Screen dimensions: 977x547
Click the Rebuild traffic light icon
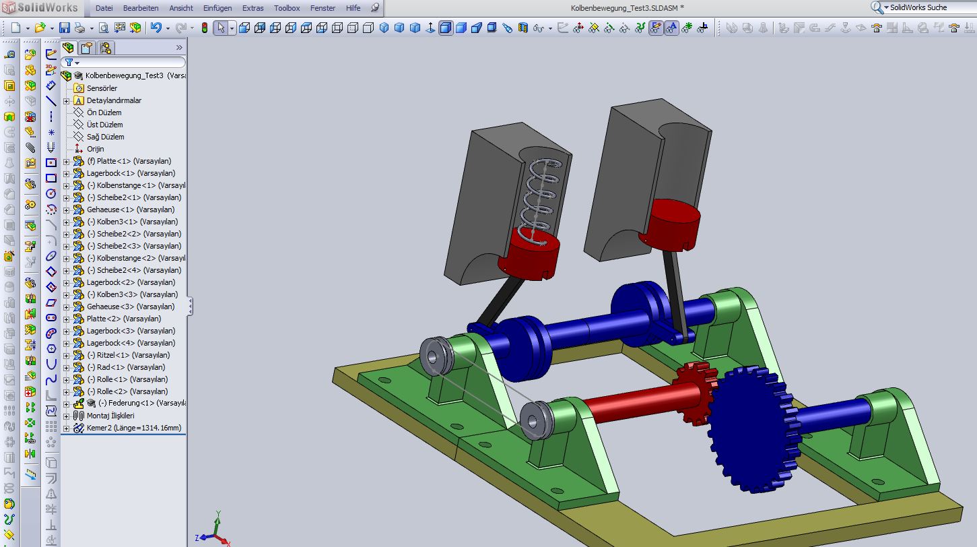(205, 28)
